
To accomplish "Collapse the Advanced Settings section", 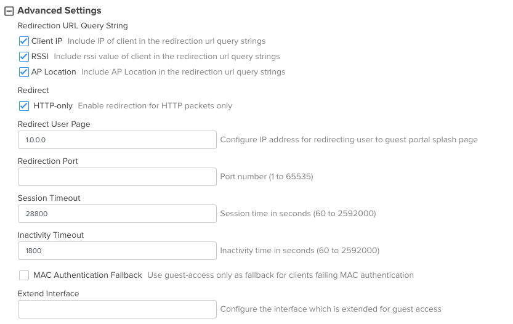I will click(9, 11).
